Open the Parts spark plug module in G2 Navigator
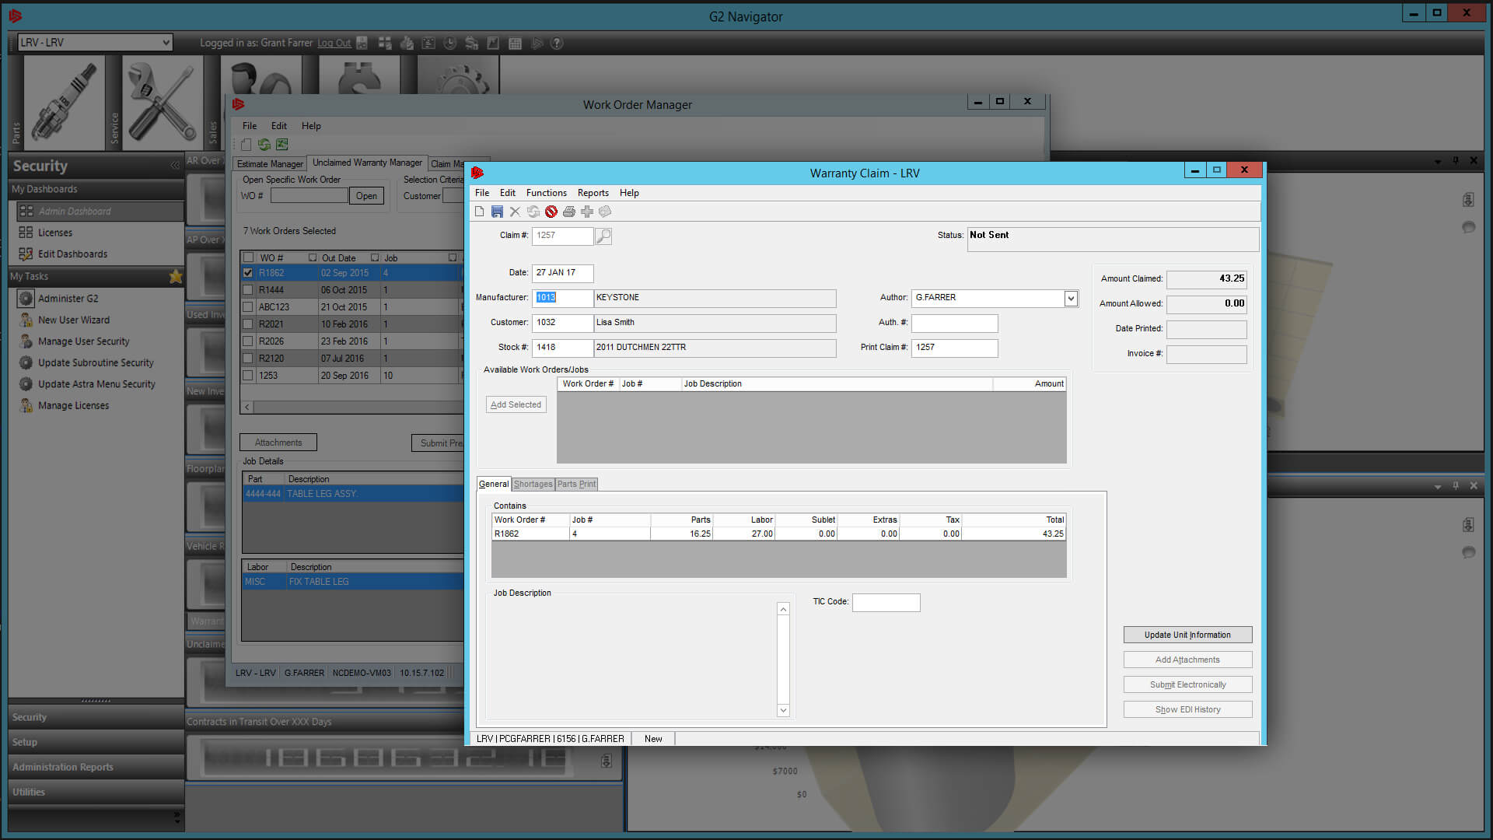Image resolution: width=1493 pixels, height=840 pixels. point(64,103)
